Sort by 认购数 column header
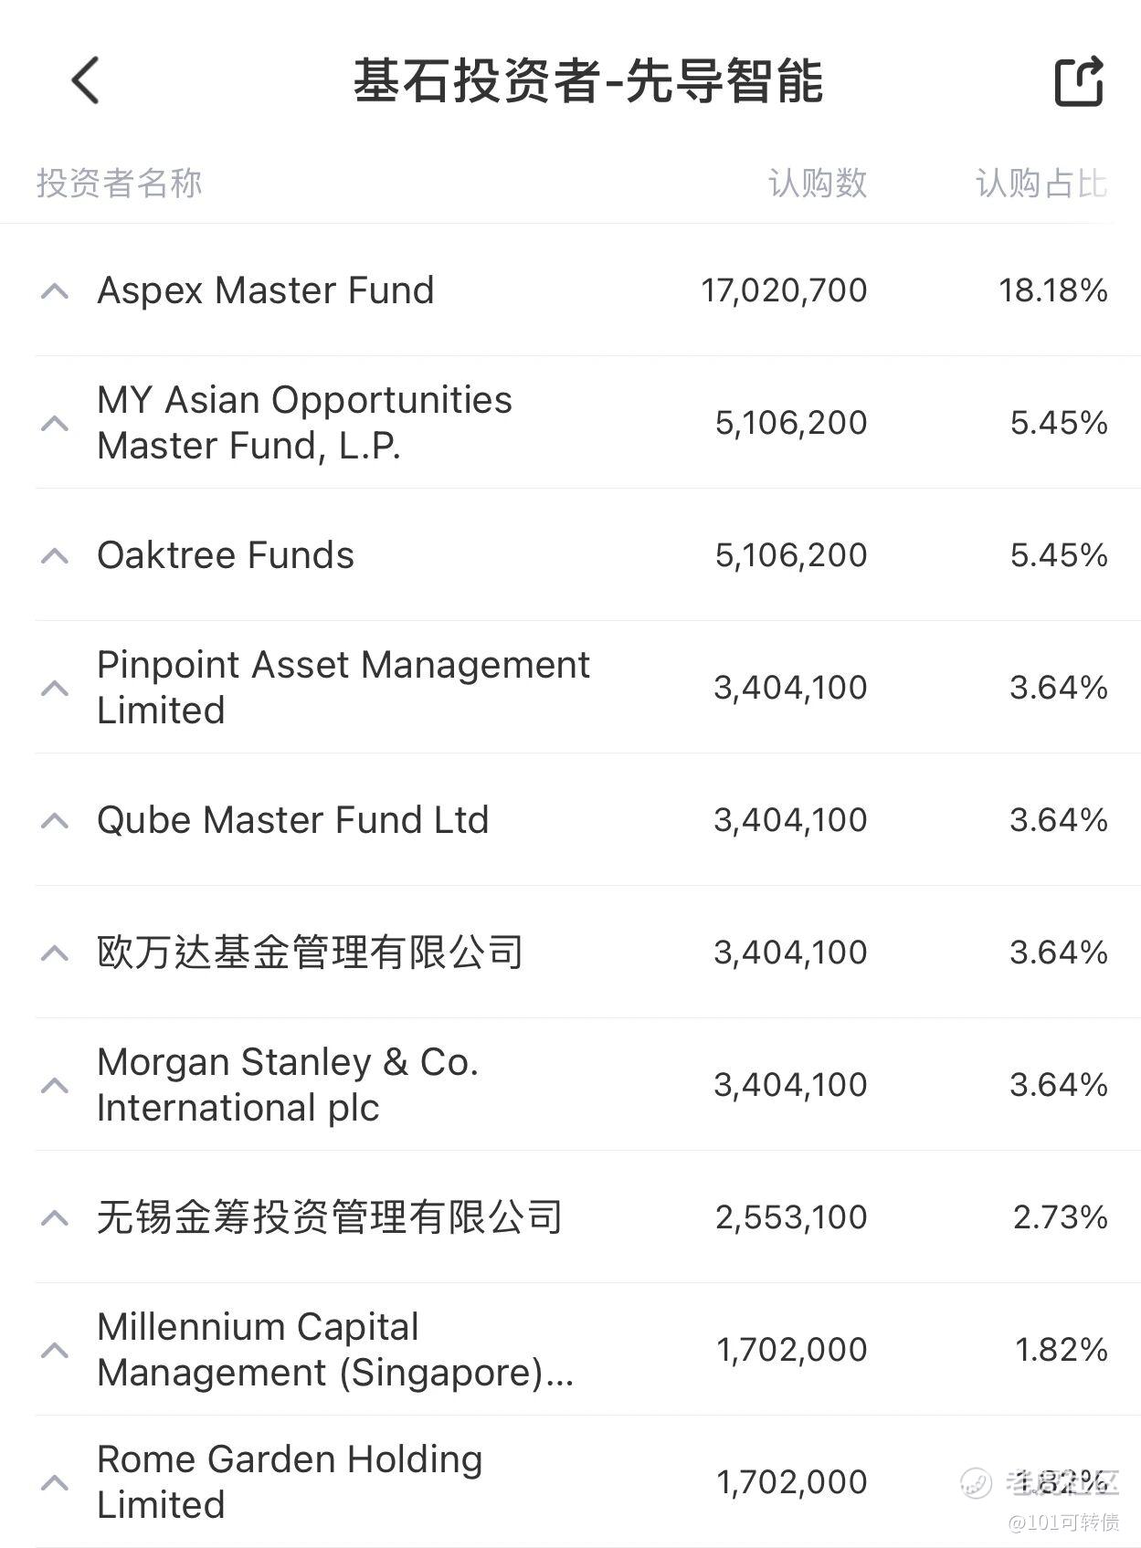Image resolution: width=1141 pixels, height=1548 pixels. [x=818, y=184]
